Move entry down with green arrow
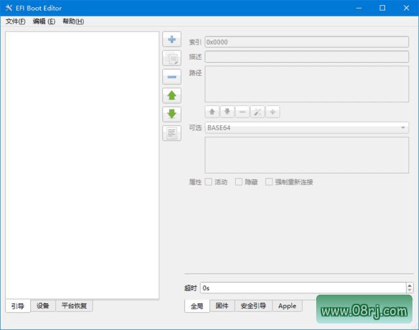Screen dimensions: 419x330 pos(172,114)
